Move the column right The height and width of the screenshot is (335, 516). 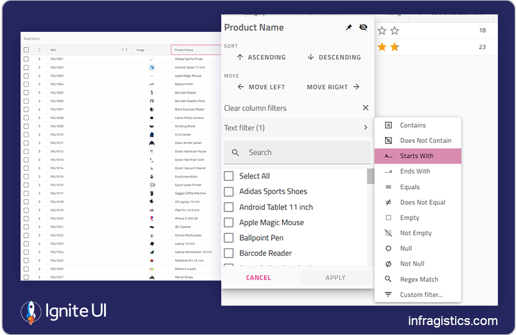pos(333,87)
